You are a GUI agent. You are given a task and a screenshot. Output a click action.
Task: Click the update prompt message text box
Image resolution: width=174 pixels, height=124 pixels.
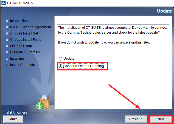[x=113, y=38]
